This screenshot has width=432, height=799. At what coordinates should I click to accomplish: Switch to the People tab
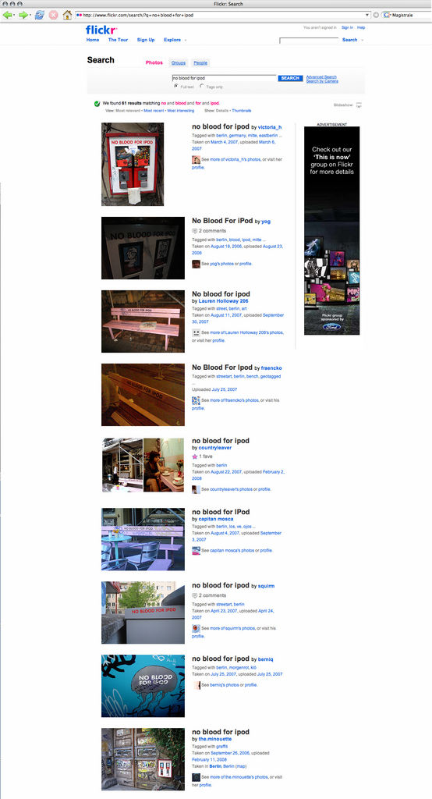200,62
